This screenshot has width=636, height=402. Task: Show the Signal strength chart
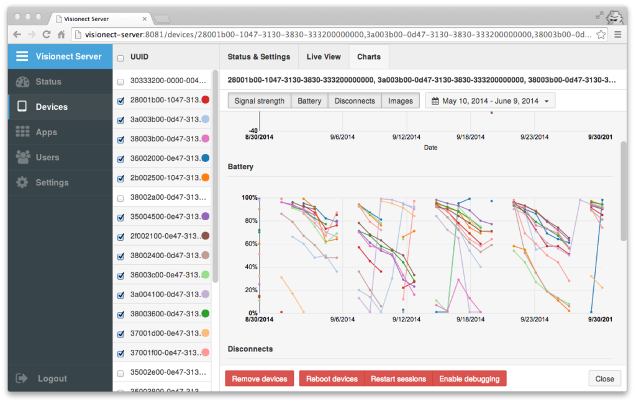259,101
